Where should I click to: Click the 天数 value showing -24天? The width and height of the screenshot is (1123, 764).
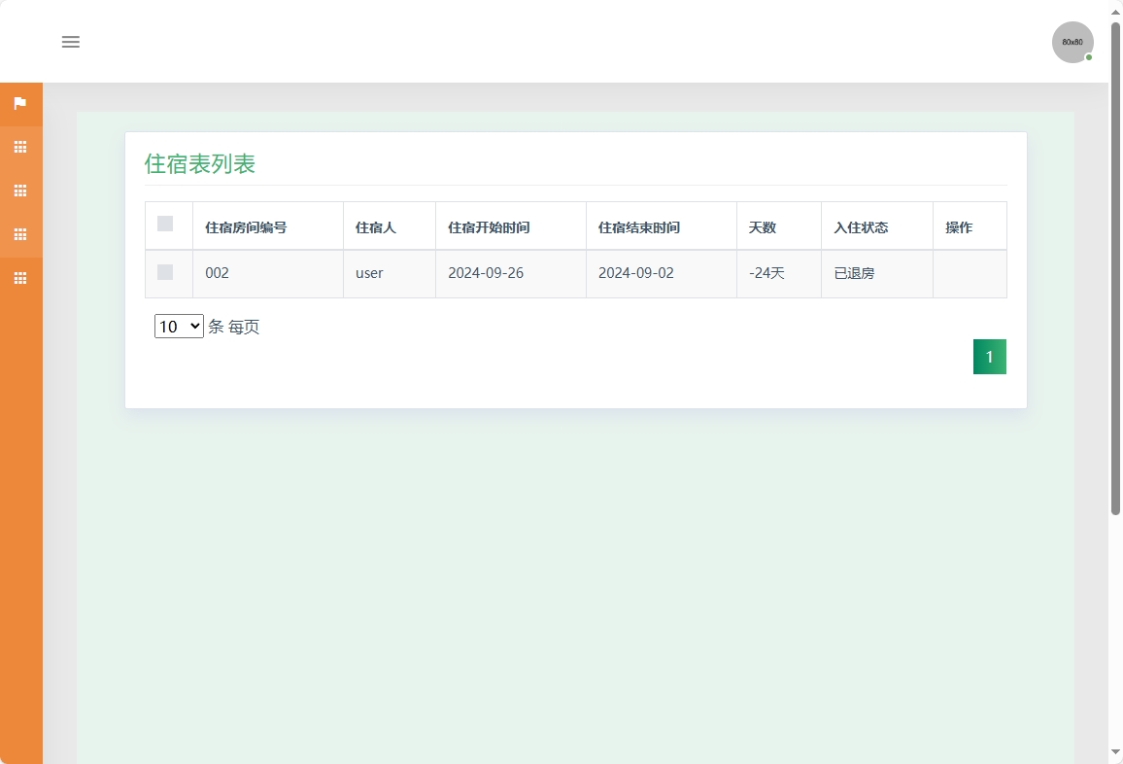click(766, 272)
